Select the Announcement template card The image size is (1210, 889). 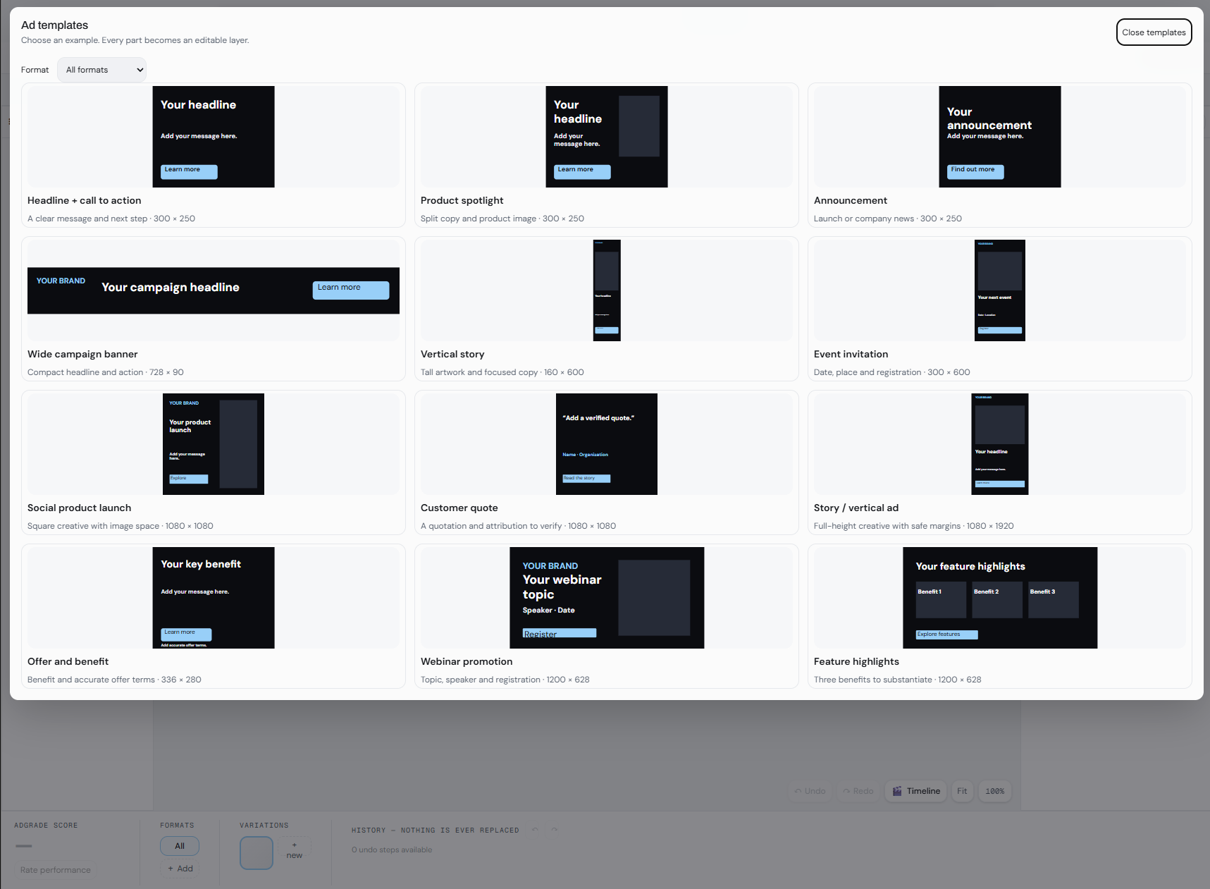point(1000,155)
